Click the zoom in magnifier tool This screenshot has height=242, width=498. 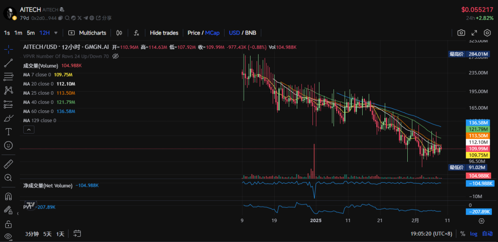pos(8,178)
